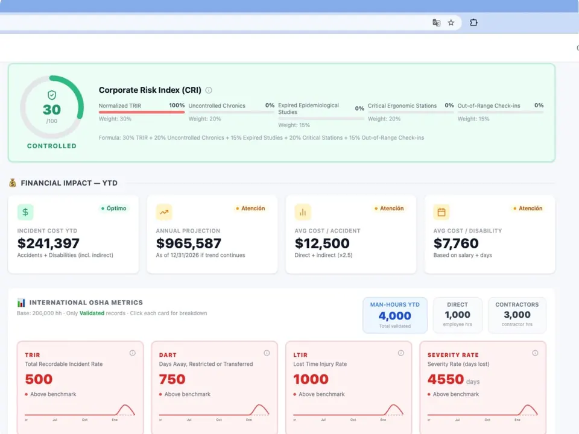The width and height of the screenshot is (579, 434).
Task: Click the chart icon beside International OSHA Metrics
Action: [21, 303]
